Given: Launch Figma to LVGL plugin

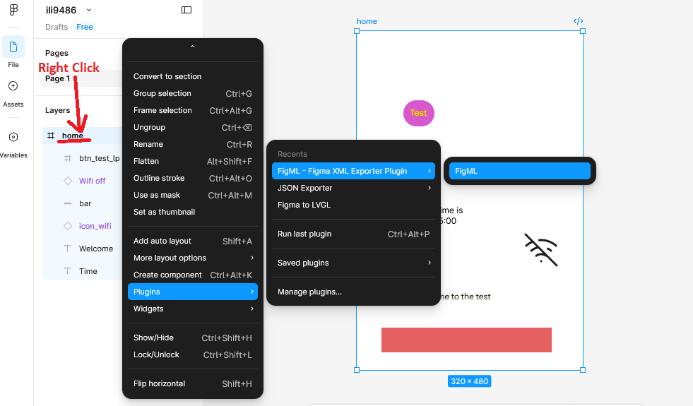Looking at the screenshot, I should [354, 205].
